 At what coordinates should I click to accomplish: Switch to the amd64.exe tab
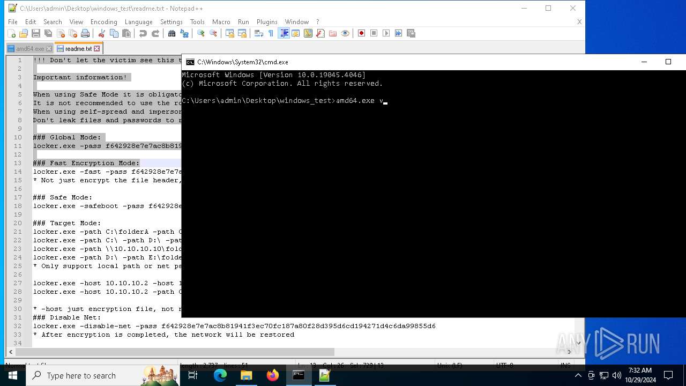(30, 49)
